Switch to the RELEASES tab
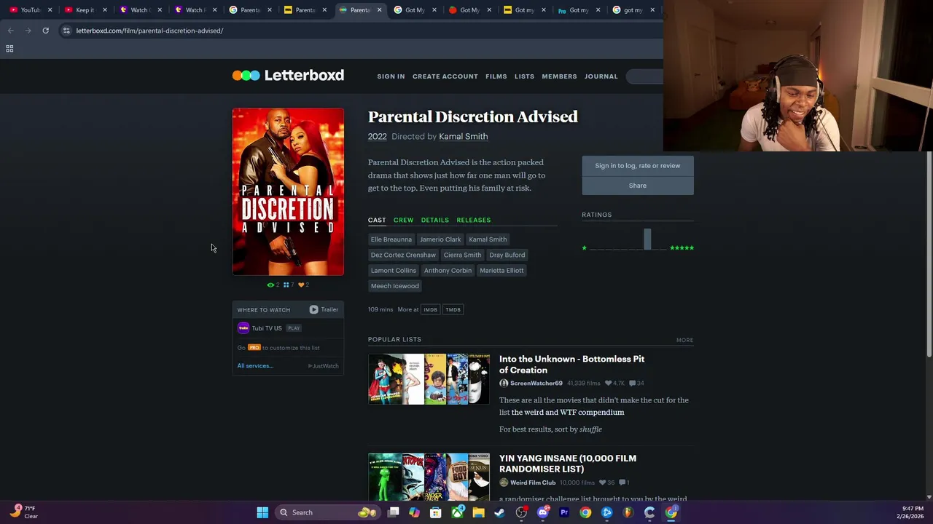 [x=474, y=220]
